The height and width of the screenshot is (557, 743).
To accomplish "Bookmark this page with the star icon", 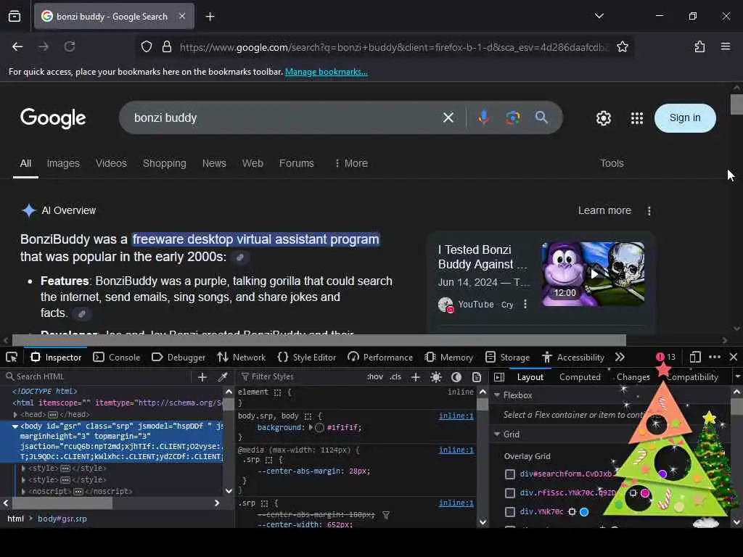I will tap(622, 47).
